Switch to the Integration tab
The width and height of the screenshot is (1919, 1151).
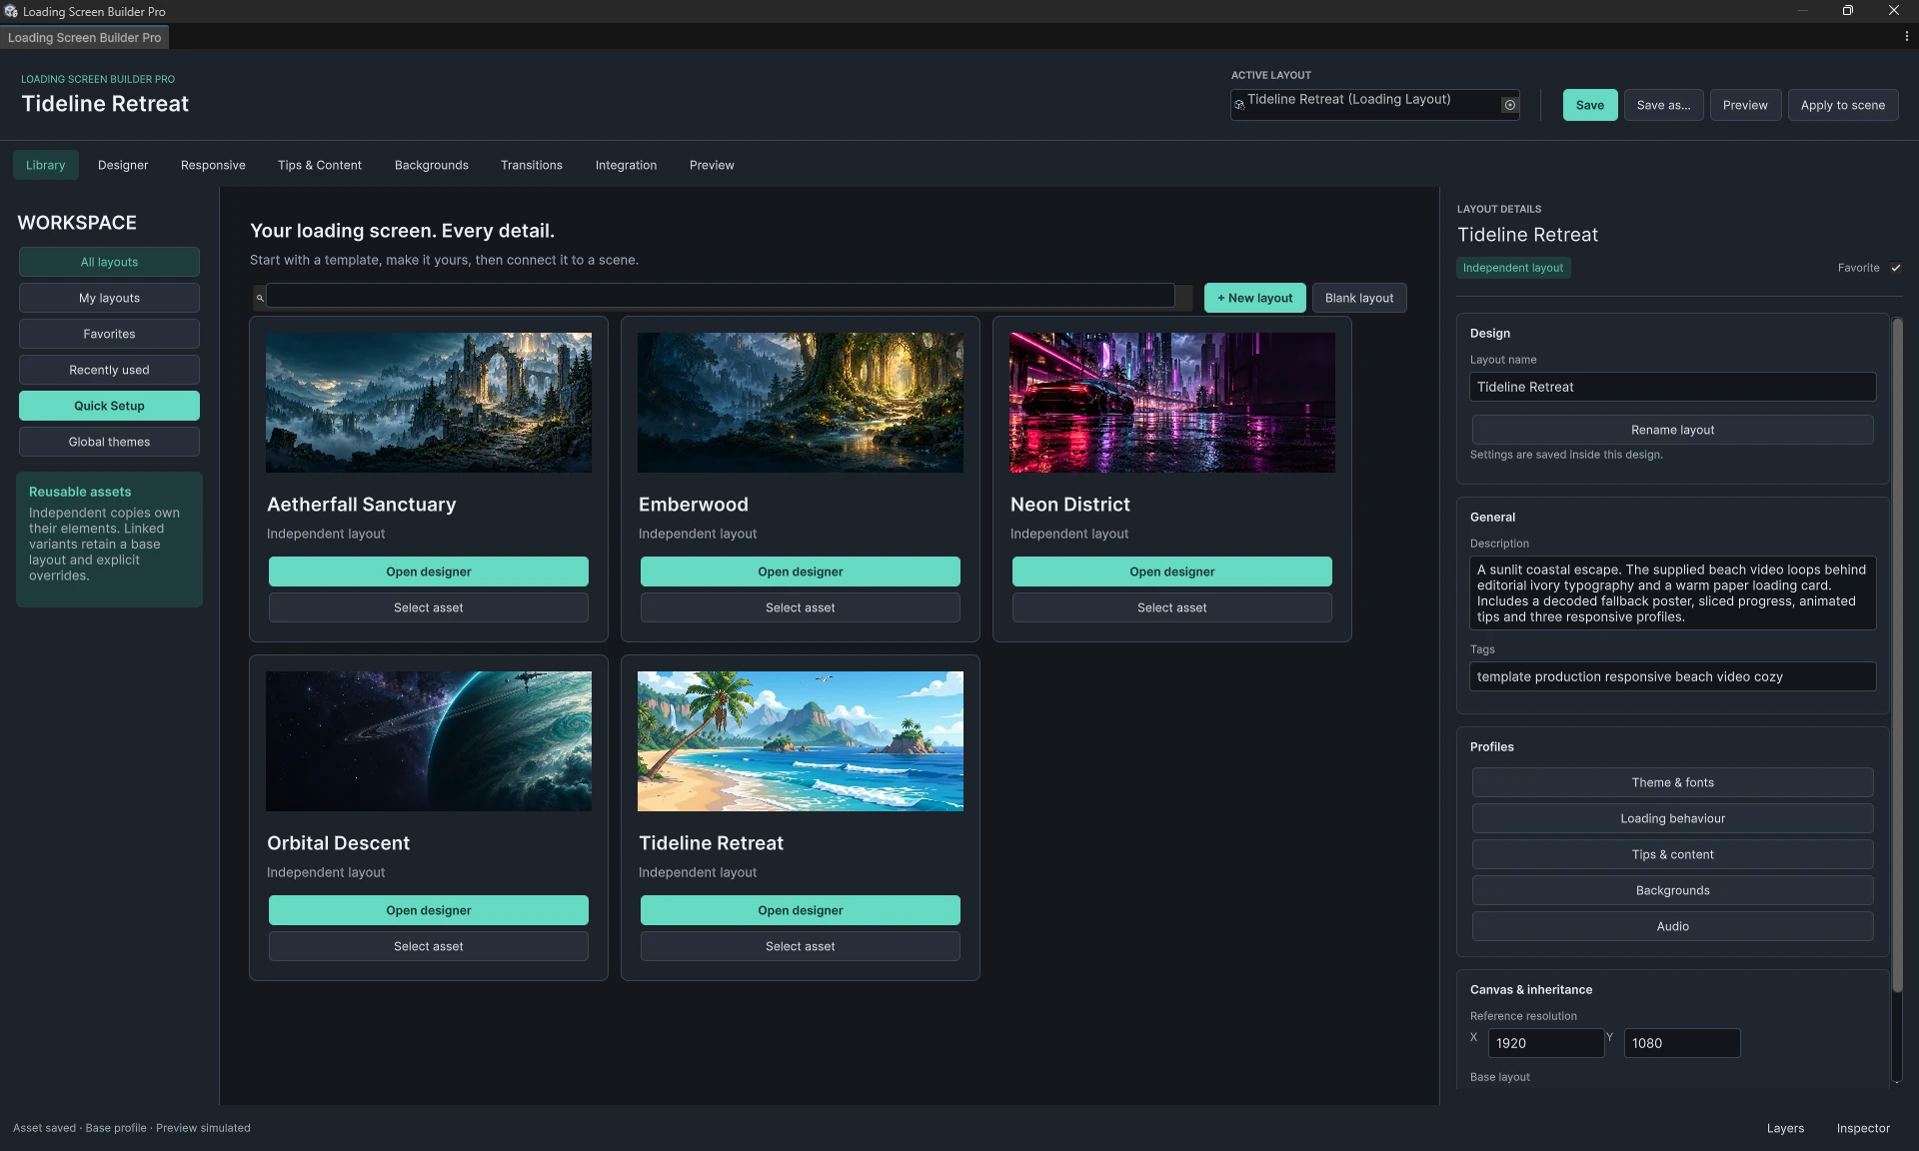click(626, 165)
